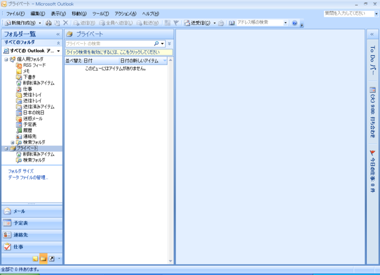
Task: Open the 送受信 dropdown arrow
Action: click(214, 23)
